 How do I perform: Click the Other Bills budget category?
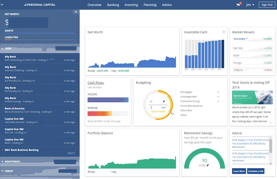pos(186,110)
